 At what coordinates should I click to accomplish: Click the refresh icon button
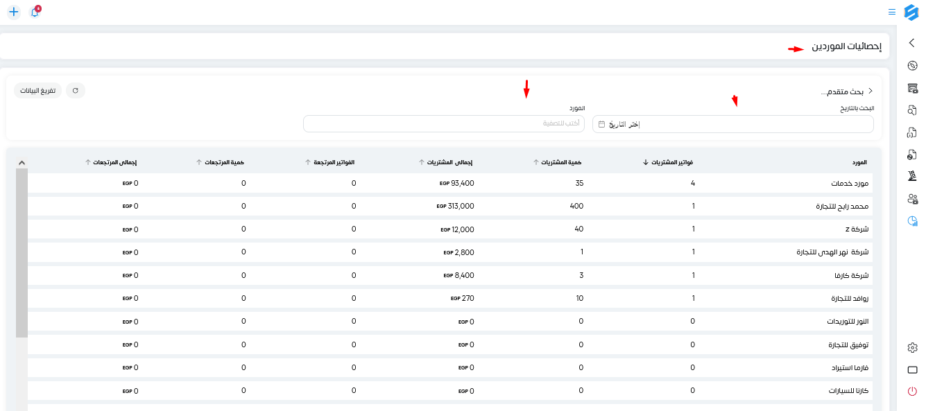(75, 91)
